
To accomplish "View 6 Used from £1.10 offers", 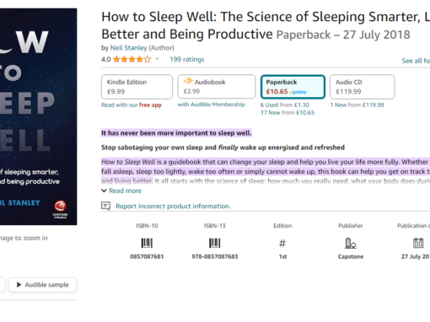I will (x=285, y=105).
